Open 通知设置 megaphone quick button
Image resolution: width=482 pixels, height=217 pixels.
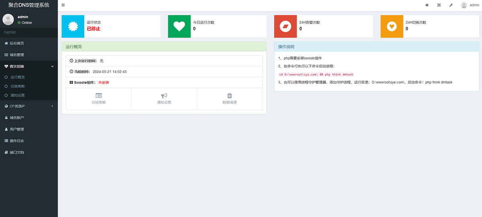pyautogui.click(x=164, y=99)
